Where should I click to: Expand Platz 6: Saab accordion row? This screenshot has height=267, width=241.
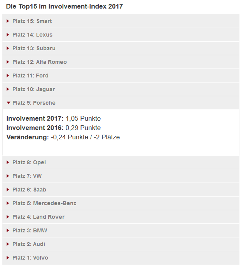(x=29, y=190)
